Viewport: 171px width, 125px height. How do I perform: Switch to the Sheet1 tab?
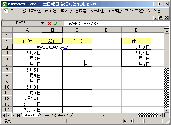(x=30, y=115)
